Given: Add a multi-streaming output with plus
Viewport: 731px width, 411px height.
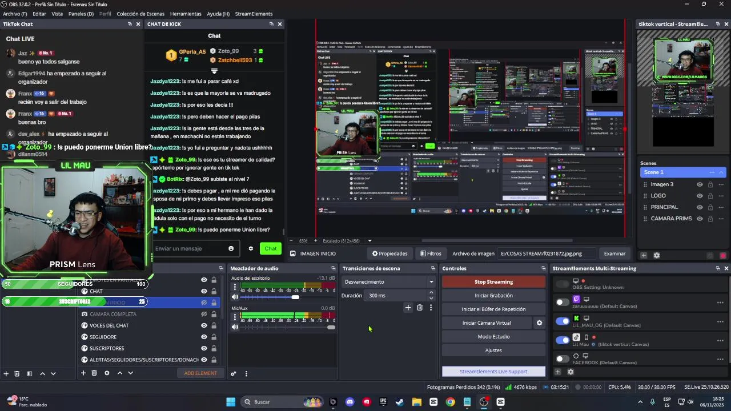Looking at the screenshot, I should (558, 372).
